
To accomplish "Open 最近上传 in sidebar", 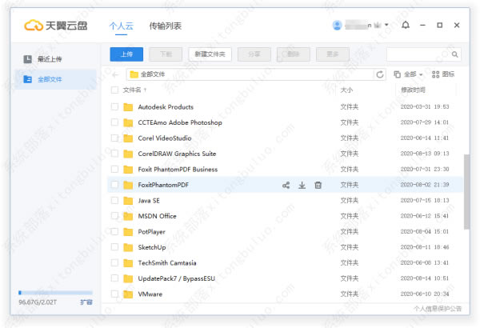I will pyautogui.click(x=56, y=59).
